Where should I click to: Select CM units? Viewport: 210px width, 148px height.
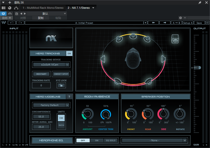tap(61, 118)
